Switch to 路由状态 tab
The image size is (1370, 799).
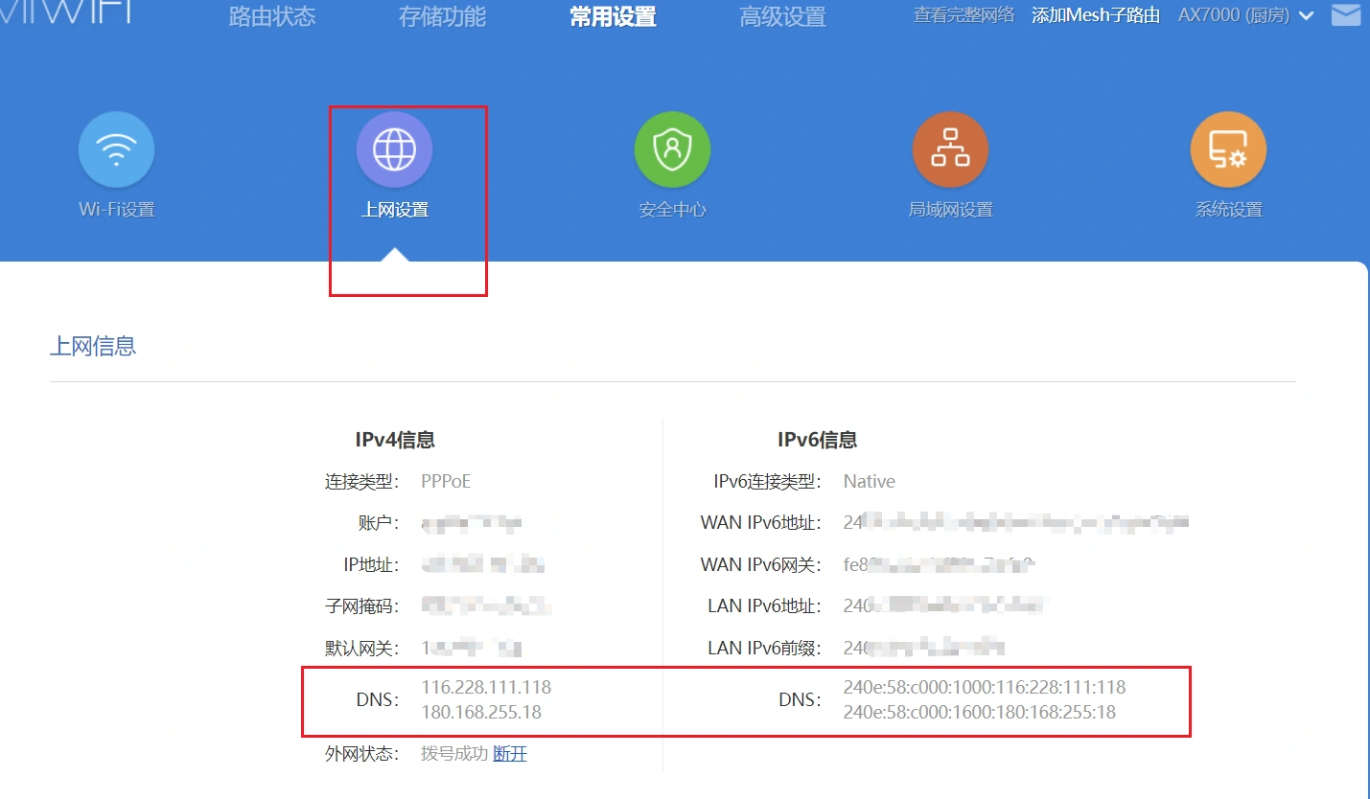272,16
